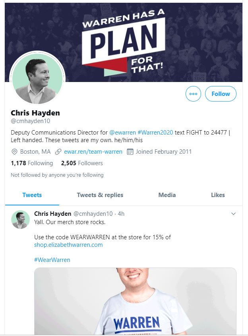
Task: View the 1,178 Following list
Action: click(x=32, y=163)
